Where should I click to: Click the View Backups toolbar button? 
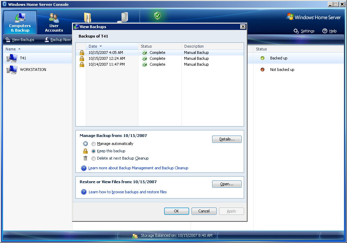tap(20, 40)
